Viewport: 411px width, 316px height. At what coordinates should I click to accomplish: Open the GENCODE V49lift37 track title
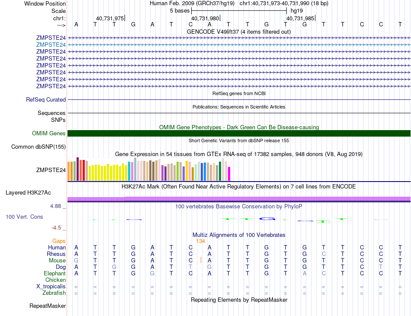239,32
